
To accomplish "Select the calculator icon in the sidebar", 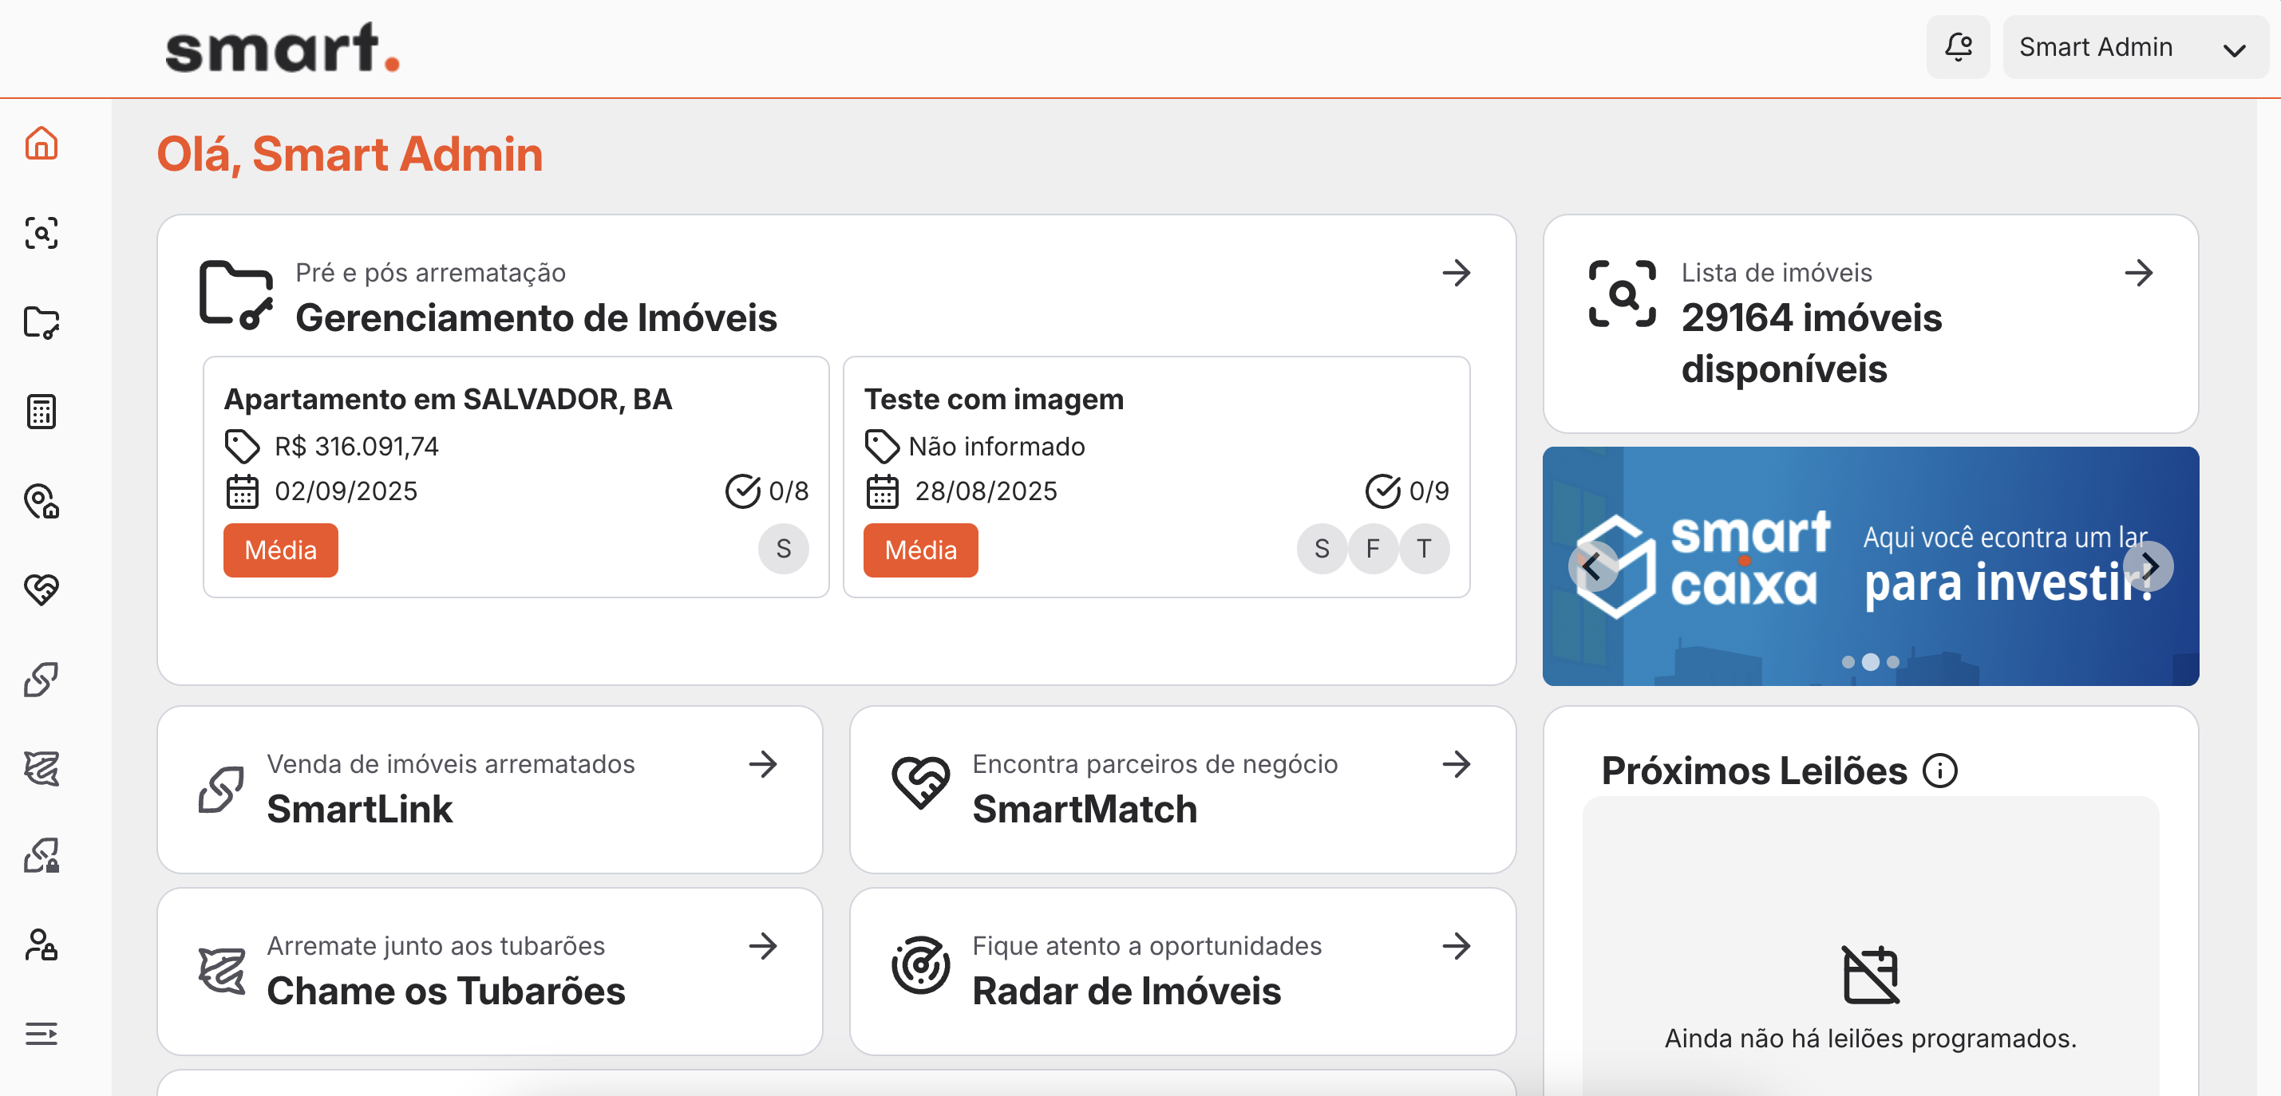I will click(x=41, y=411).
